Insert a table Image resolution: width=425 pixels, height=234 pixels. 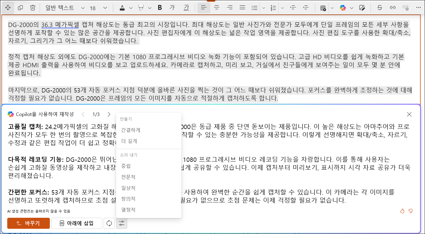(323, 8)
